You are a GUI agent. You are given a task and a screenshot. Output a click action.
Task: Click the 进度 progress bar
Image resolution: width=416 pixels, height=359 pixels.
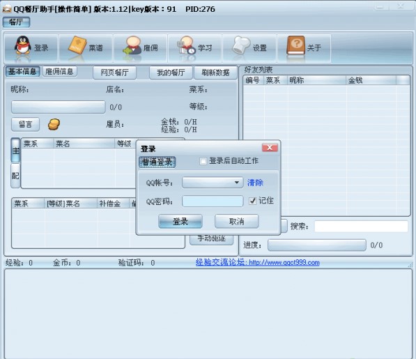click(317, 245)
